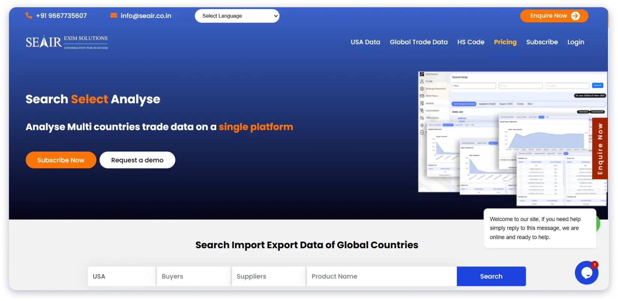Open the vertical Enquire Now side tab

point(600,149)
